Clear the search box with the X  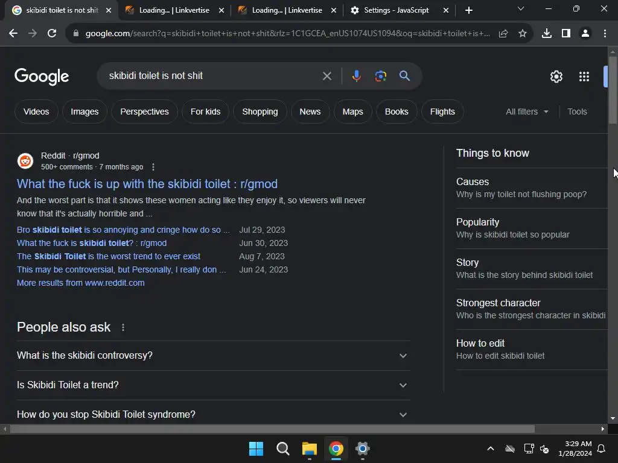[x=327, y=76]
